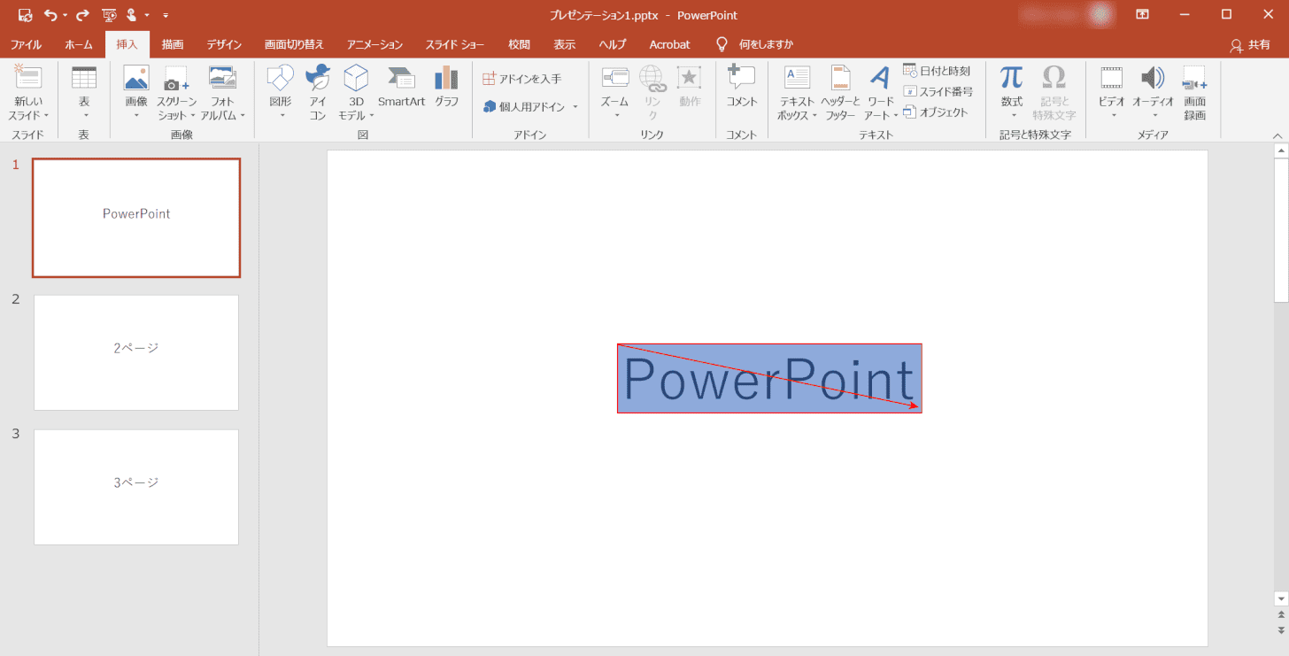Select slide 1 thumbnail PowerPoint
The image size is (1289, 656).
pos(136,218)
